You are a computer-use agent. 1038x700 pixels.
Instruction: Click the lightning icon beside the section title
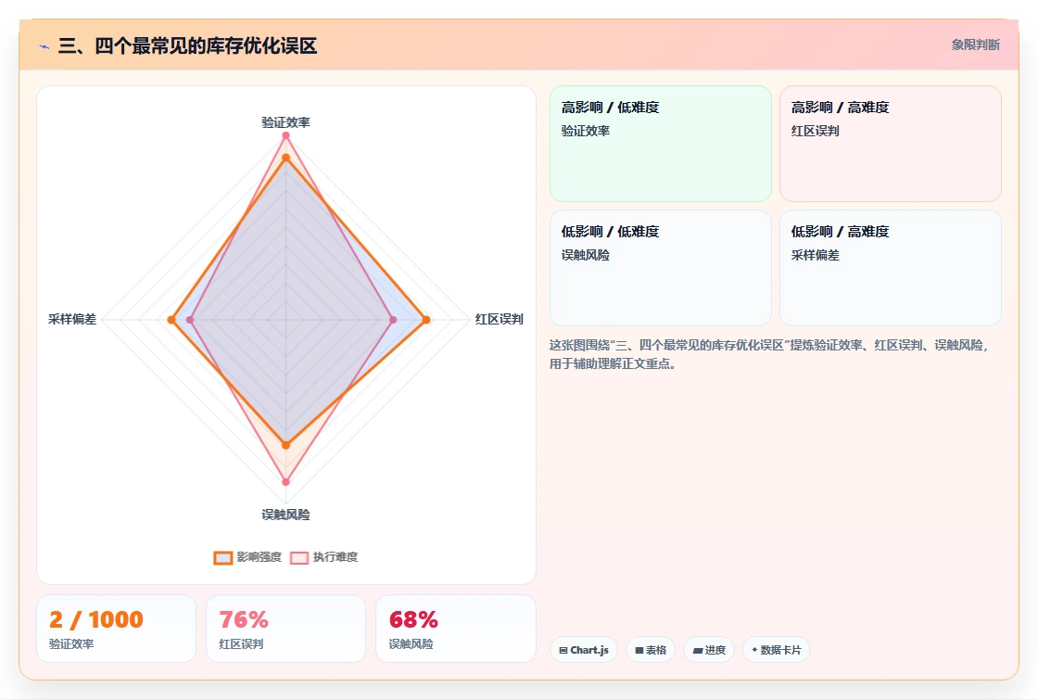(x=44, y=46)
